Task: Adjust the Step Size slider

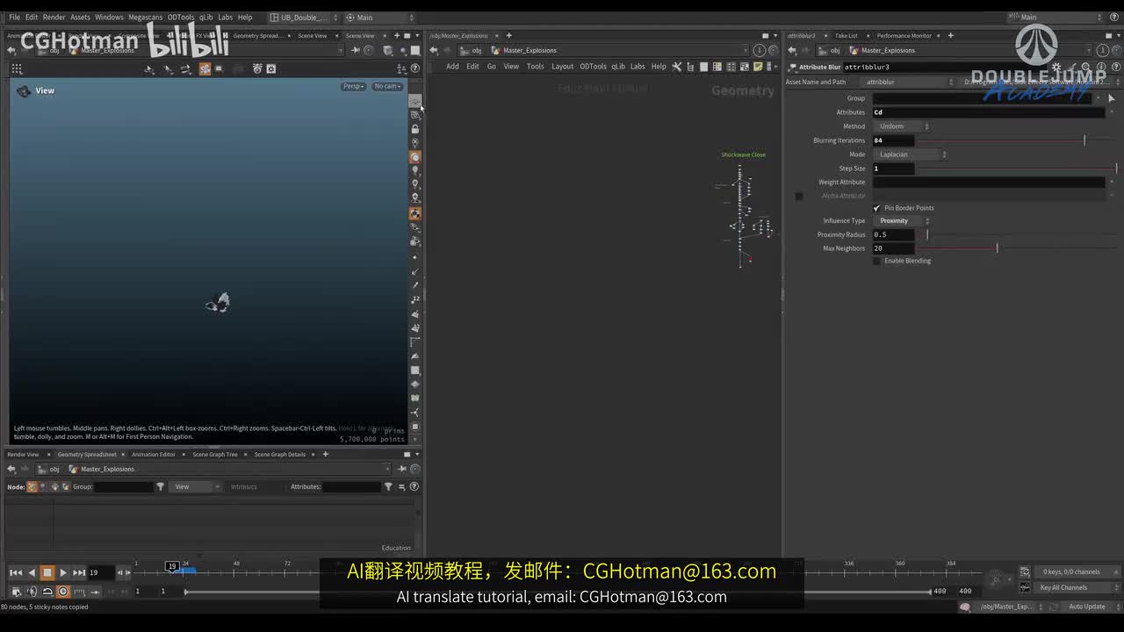Action: [x=1017, y=169]
